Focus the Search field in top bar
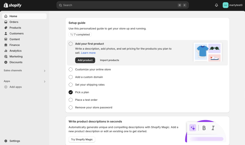The image size is (245, 145). click(x=118, y=5)
